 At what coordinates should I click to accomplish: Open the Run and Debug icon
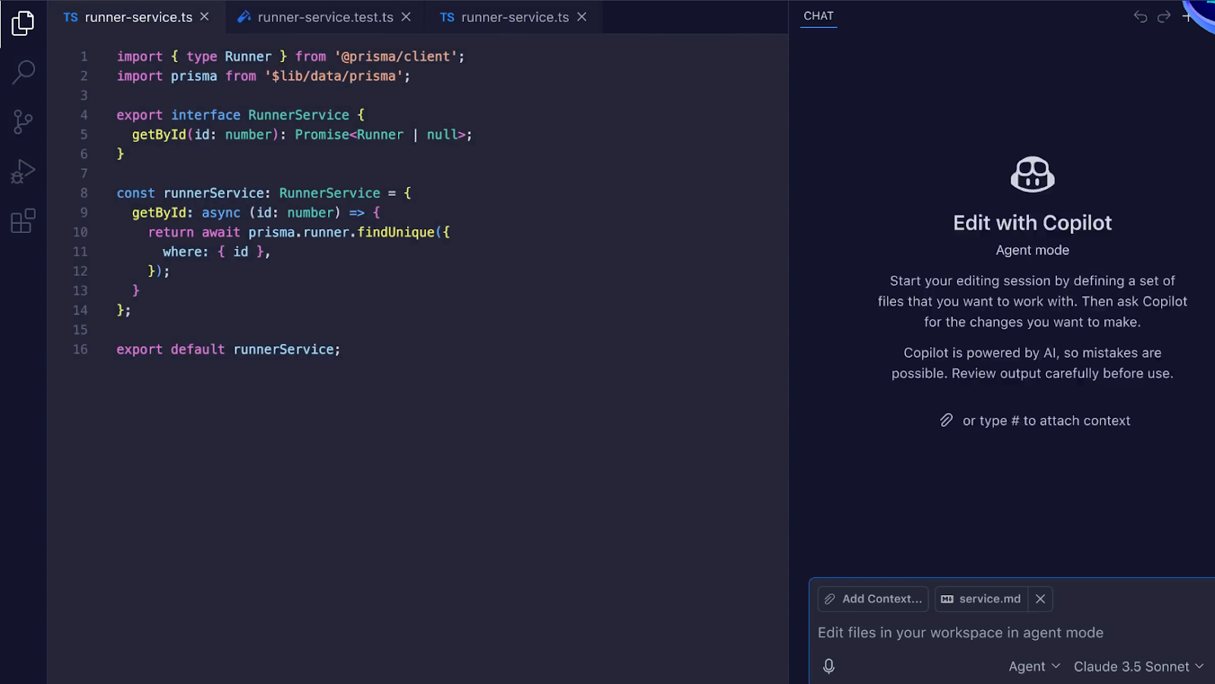(x=22, y=170)
